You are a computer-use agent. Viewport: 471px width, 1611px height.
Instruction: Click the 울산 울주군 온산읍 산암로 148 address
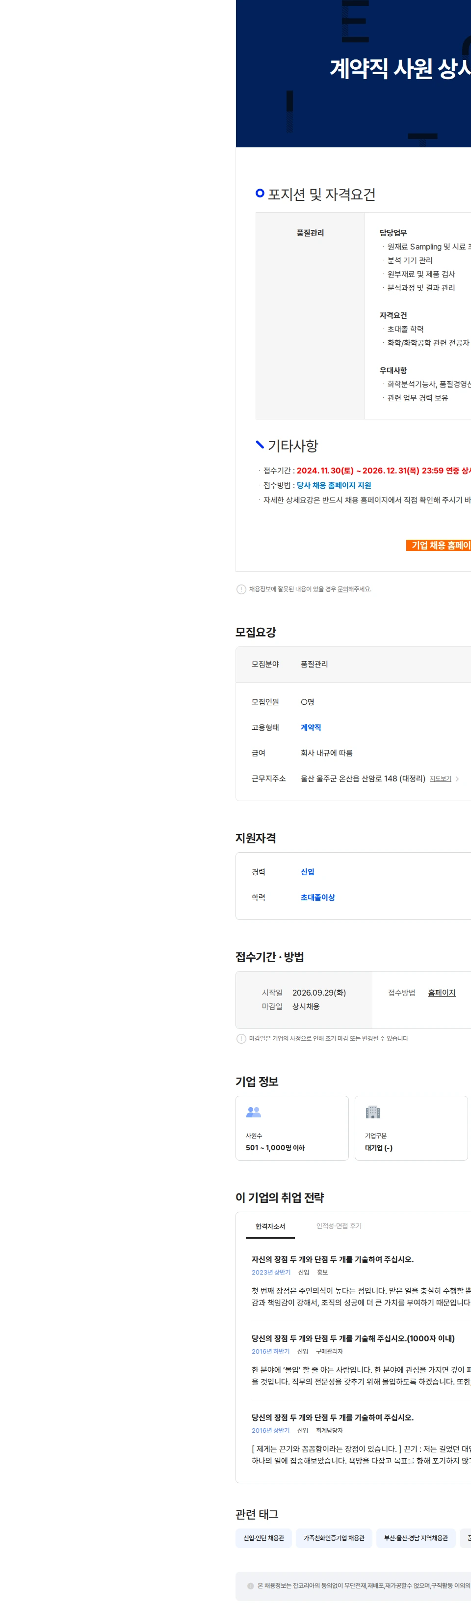click(x=363, y=778)
